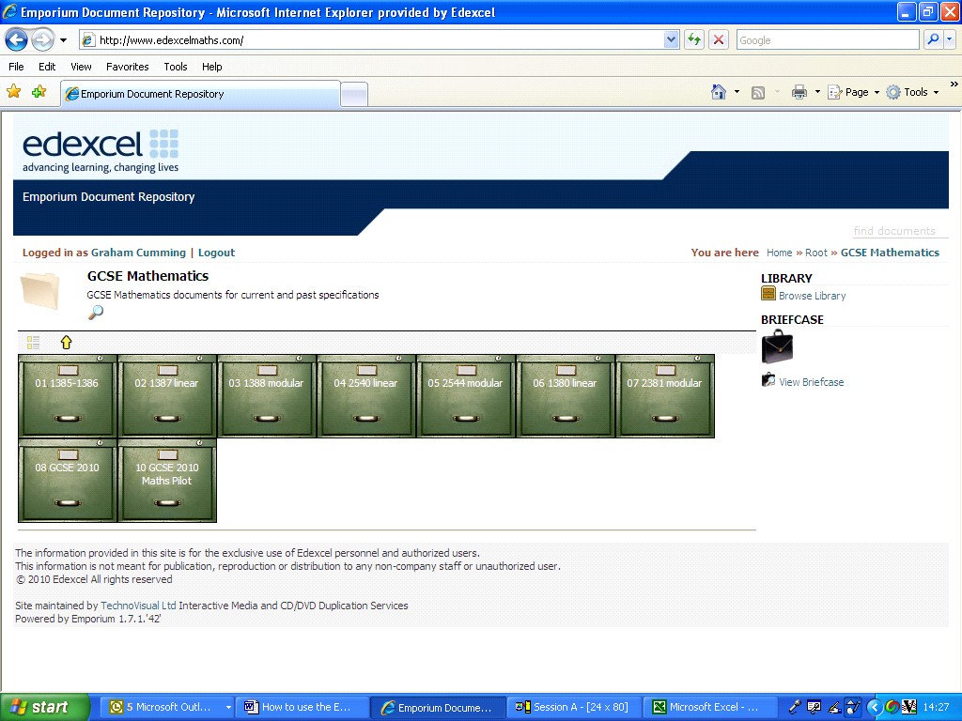962x721 pixels.
Task: Click the yellow star Favorites toggle
Action: pos(15,91)
